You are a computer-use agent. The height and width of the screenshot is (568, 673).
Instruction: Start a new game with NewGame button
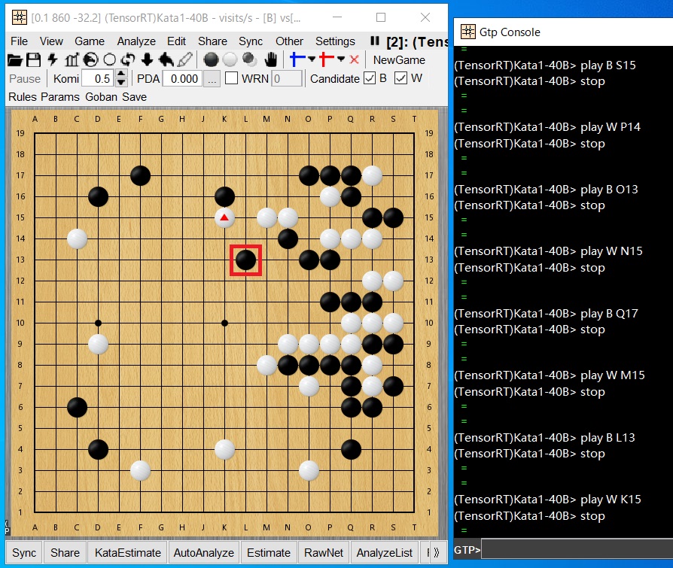click(399, 59)
